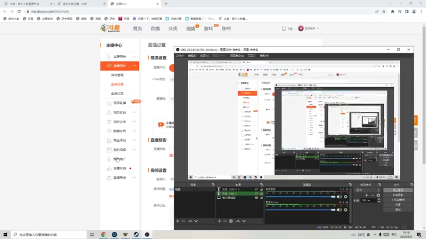
Task: Open 直播记录 in Douyu sidebar
Action: coord(117,93)
